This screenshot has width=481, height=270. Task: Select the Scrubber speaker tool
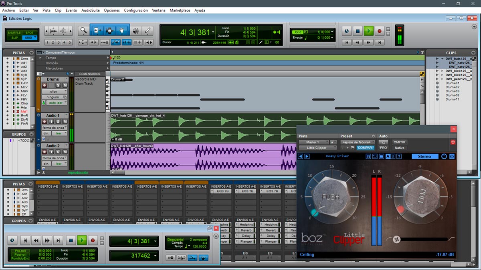click(136, 30)
